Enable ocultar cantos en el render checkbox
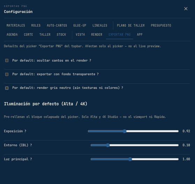 (7, 61)
